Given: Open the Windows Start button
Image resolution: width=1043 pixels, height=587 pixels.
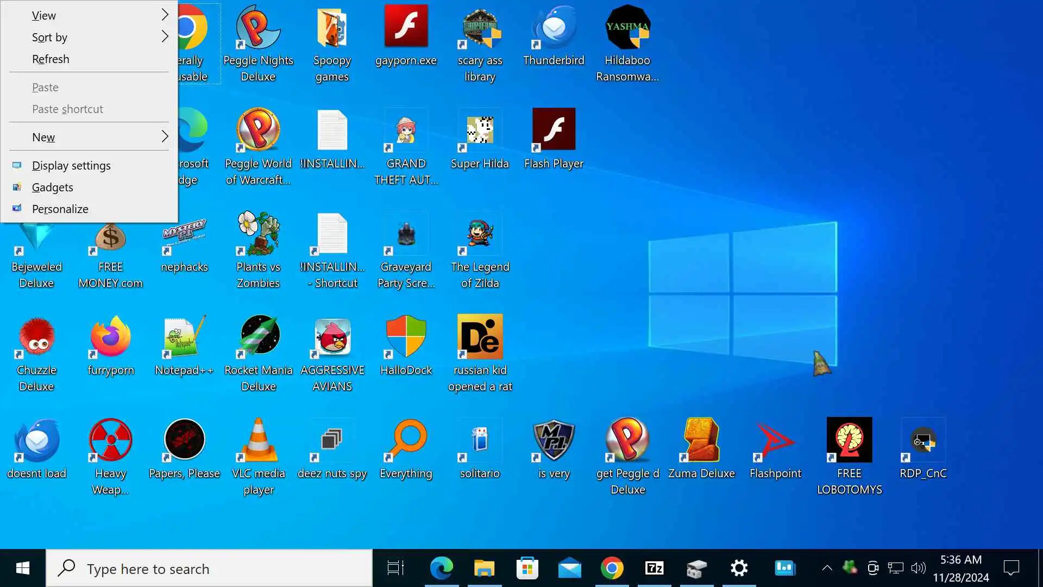Looking at the screenshot, I should pyautogui.click(x=22, y=569).
